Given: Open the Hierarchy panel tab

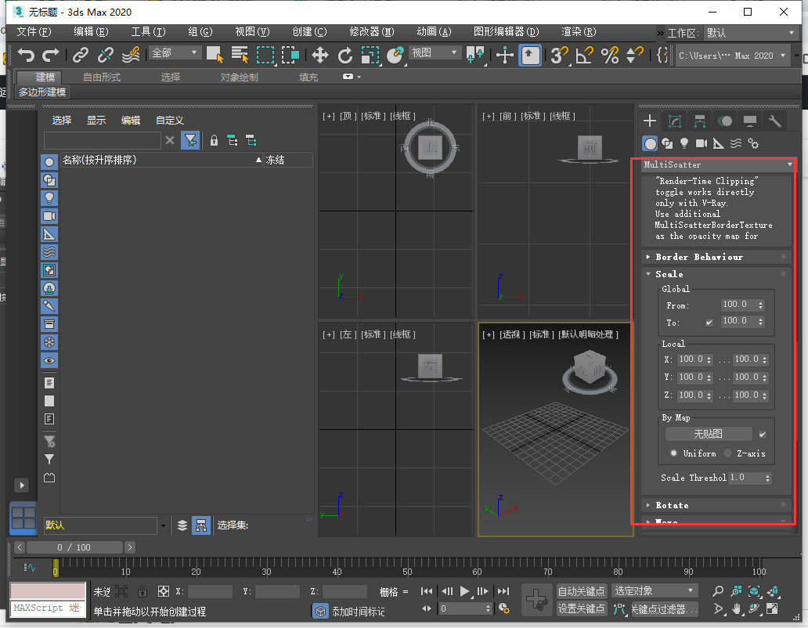Looking at the screenshot, I should click(700, 121).
